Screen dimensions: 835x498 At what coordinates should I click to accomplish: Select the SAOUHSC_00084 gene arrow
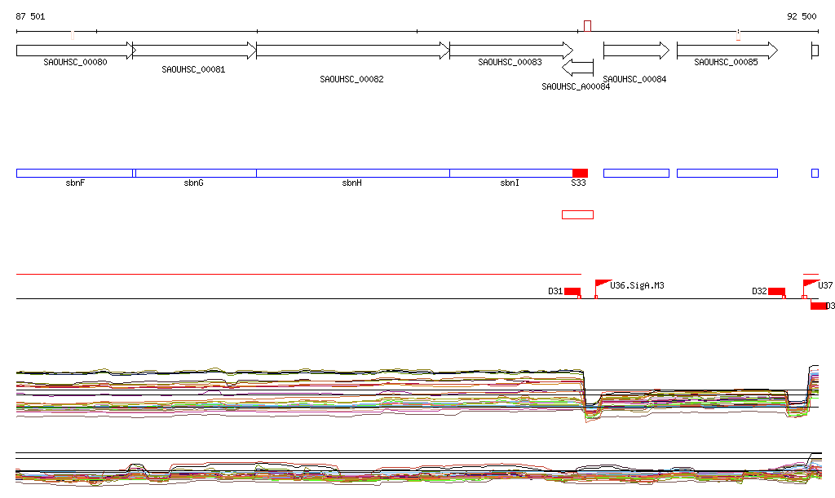click(x=636, y=51)
